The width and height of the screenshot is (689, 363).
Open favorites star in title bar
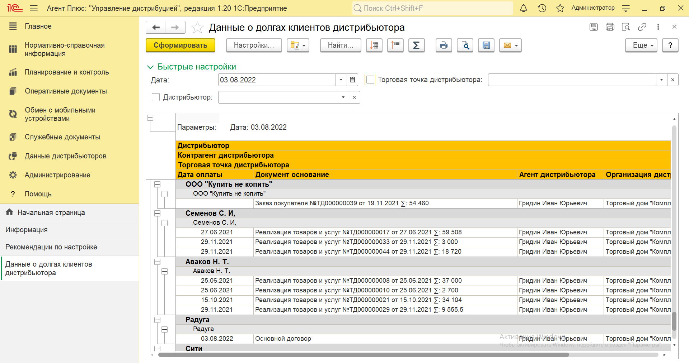[x=560, y=8]
